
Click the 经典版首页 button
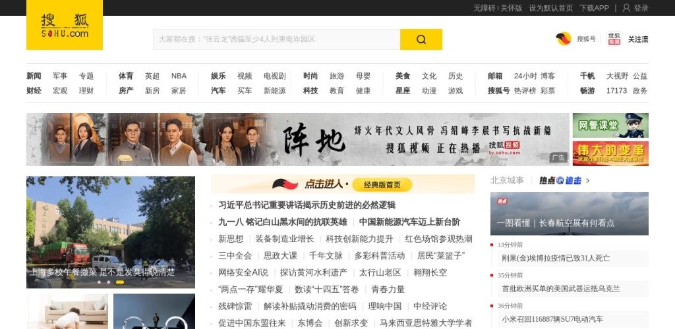[x=382, y=185]
